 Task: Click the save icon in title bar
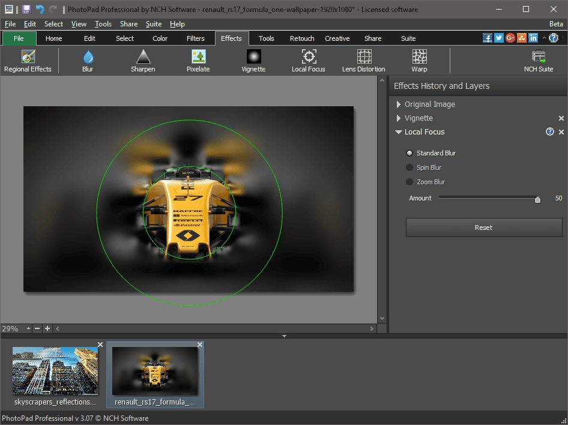point(26,9)
